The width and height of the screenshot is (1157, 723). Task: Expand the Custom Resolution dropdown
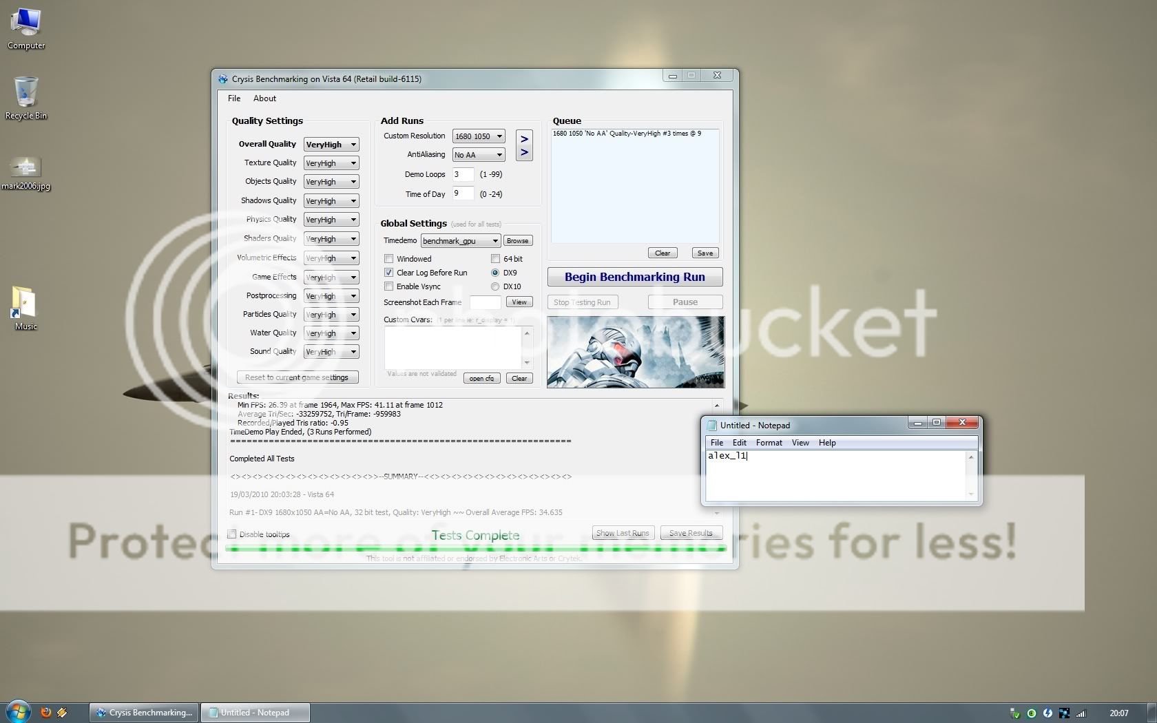(479, 136)
